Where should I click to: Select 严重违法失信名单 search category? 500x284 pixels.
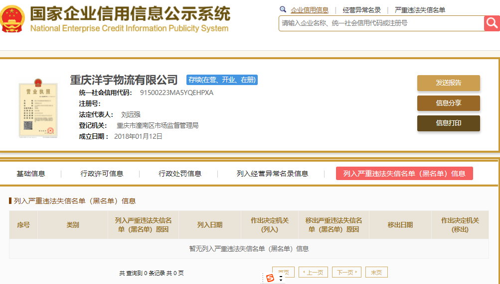coord(420,10)
